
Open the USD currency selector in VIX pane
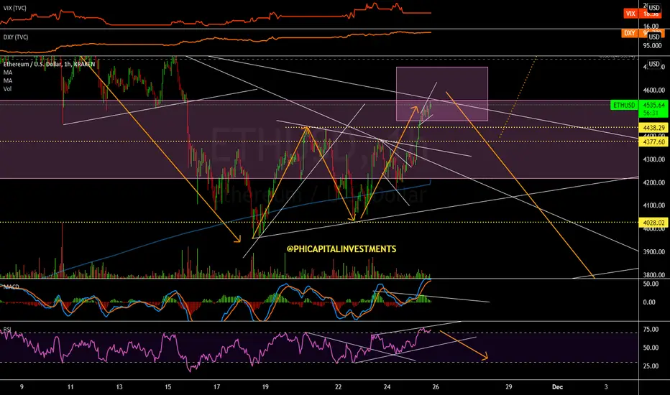tap(654, 8)
